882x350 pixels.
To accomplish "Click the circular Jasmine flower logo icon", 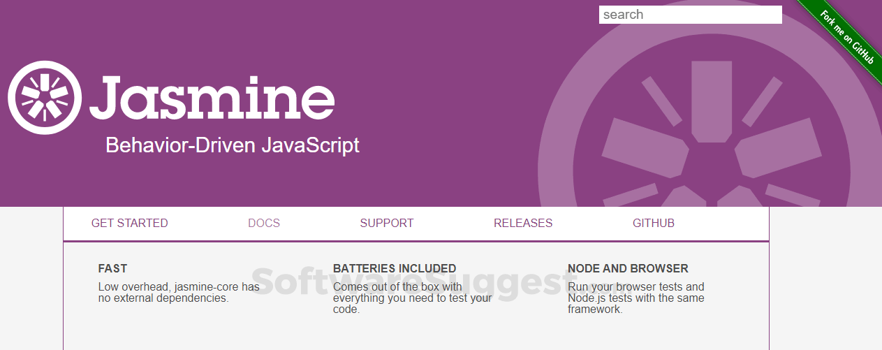I will (45, 98).
